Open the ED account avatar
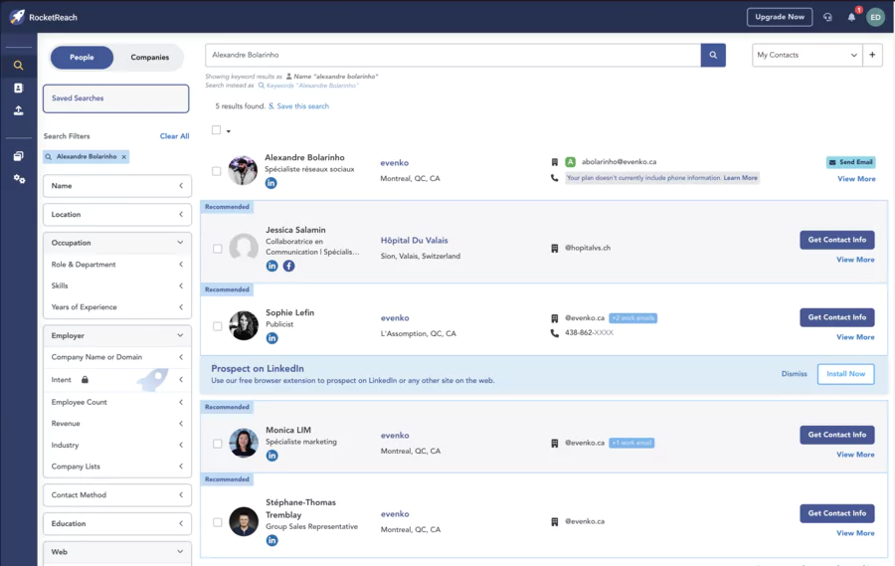Viewport: 895px width, 566px height. click(x=875, y=17)
